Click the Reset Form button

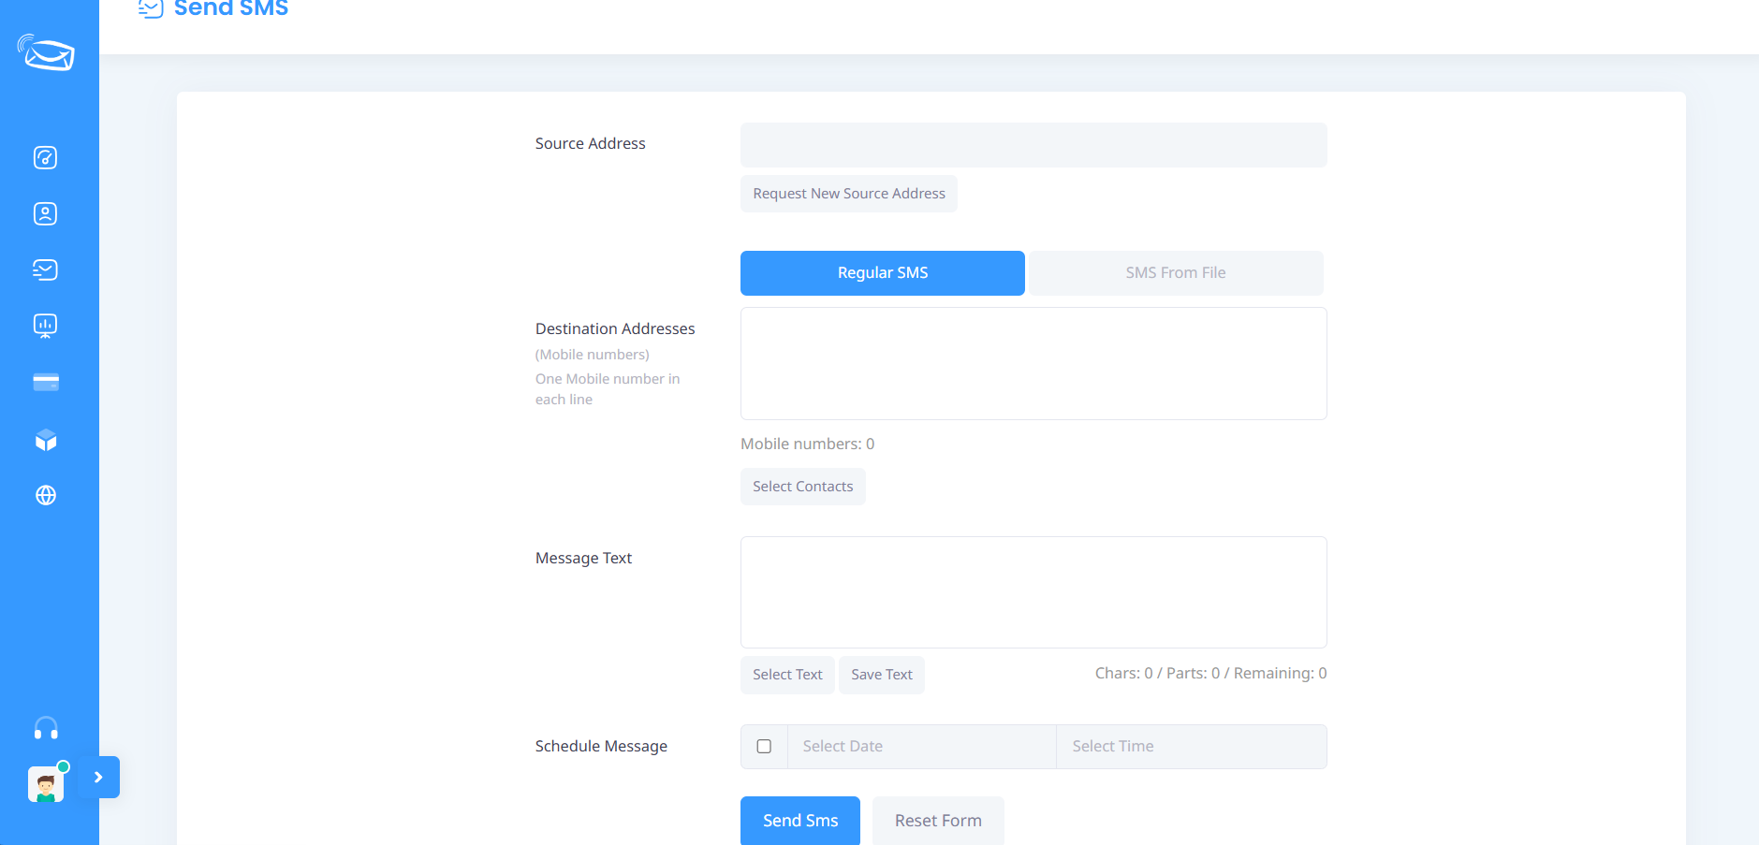coord(938,821)
